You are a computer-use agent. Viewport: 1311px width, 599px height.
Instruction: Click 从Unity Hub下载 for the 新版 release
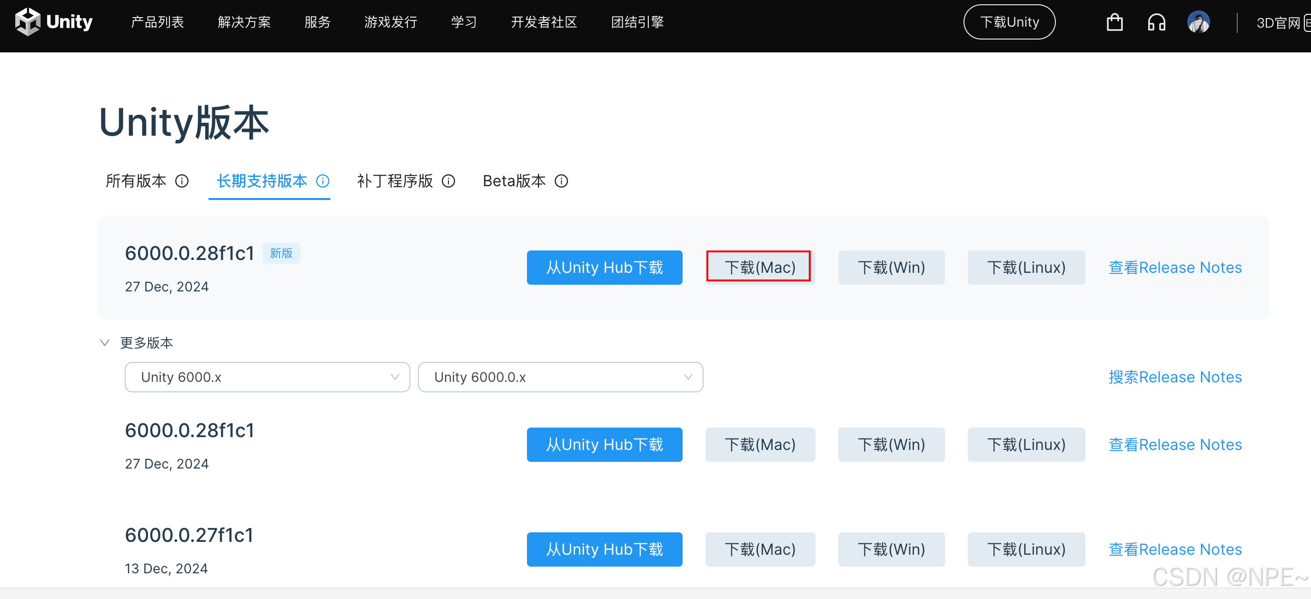(x=605, y=268)
